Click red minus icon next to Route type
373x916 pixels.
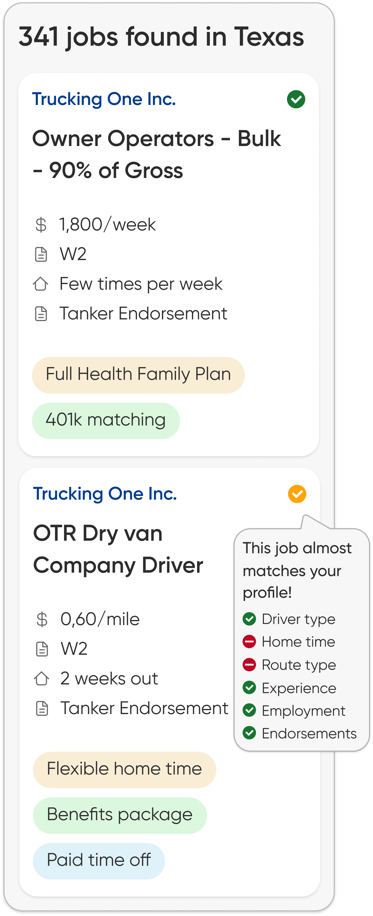[x=249, y=664]
